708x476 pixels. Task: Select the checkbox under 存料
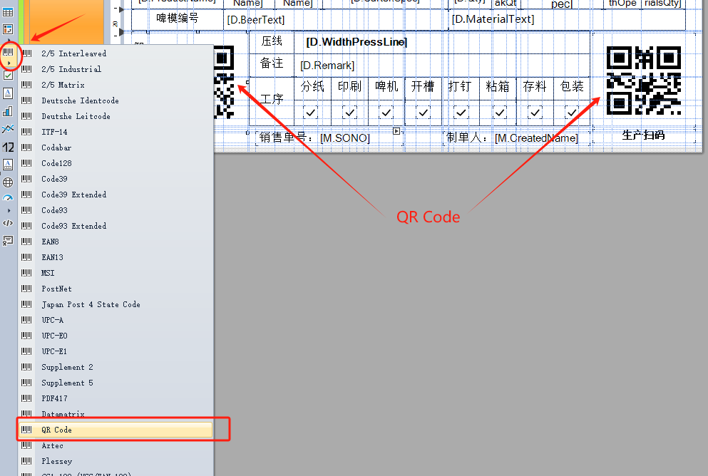[535, 112]
